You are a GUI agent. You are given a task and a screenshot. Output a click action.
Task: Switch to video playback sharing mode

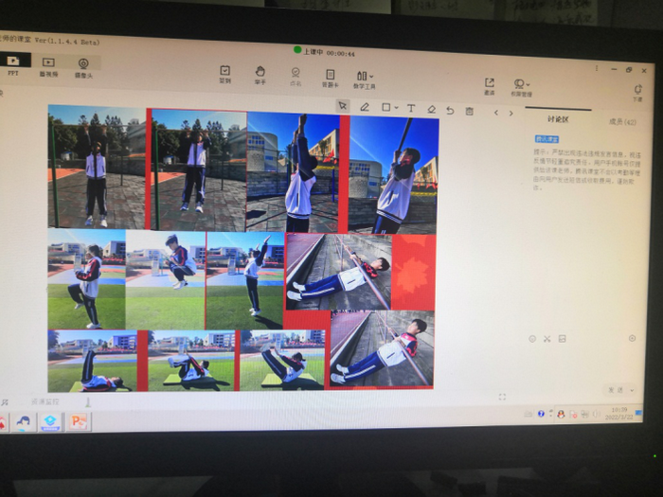pos(48,65)
